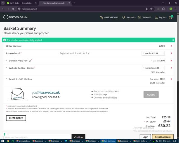Dismiss the voucher applied green banner
Viewport: 179px width, 143px height.
click(x=173, y=40)
